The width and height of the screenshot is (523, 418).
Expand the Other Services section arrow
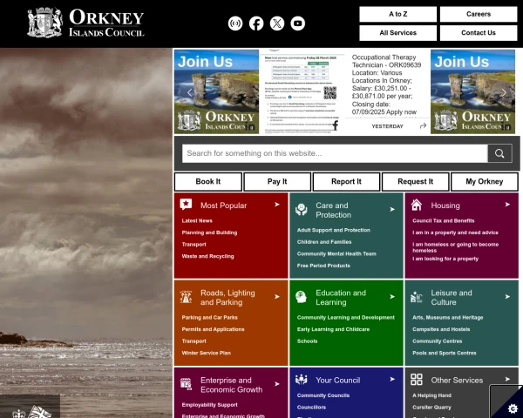click(x=507, y=380)
